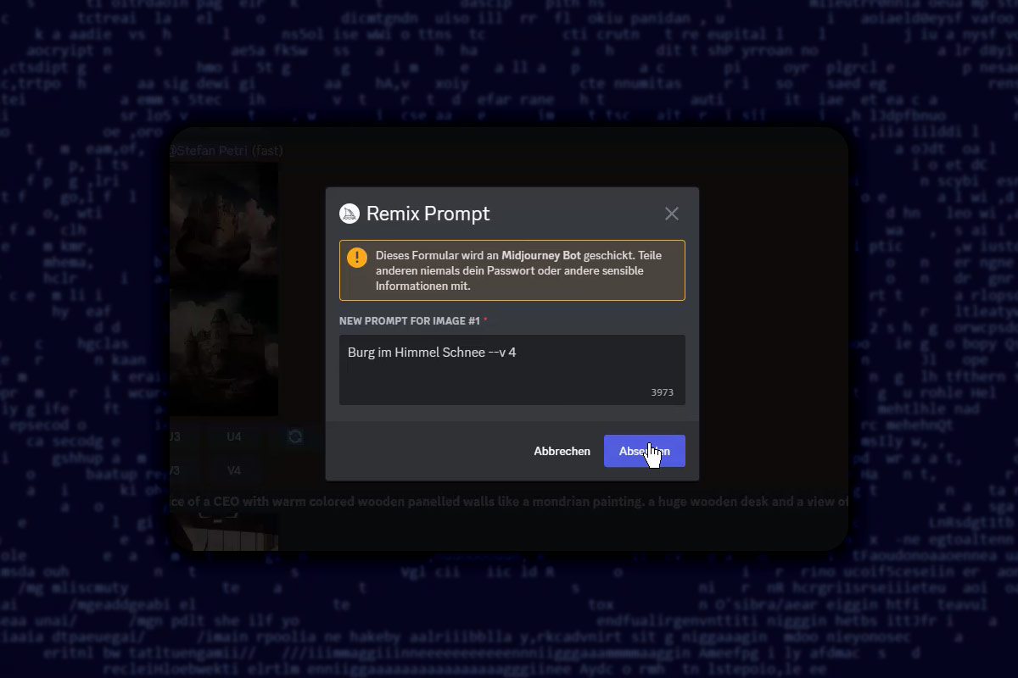Click into the new prompt text field
1018x678 pixels.
click(512, 370)
